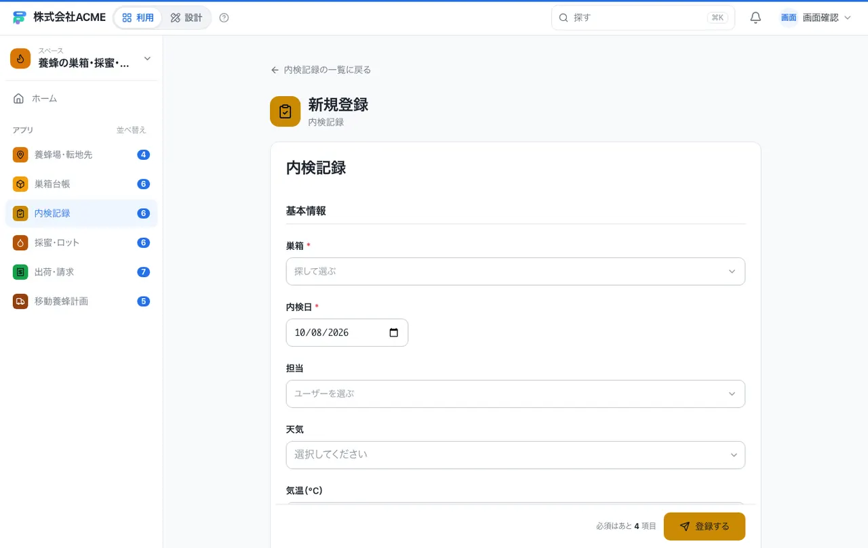Click the アプリ section label in sidebar
868x548 pixels.
[23, 130]
